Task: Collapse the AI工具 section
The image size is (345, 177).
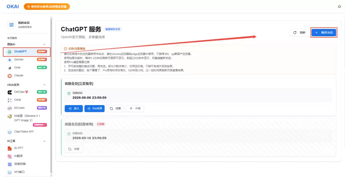Action: (x=44, y=141)
